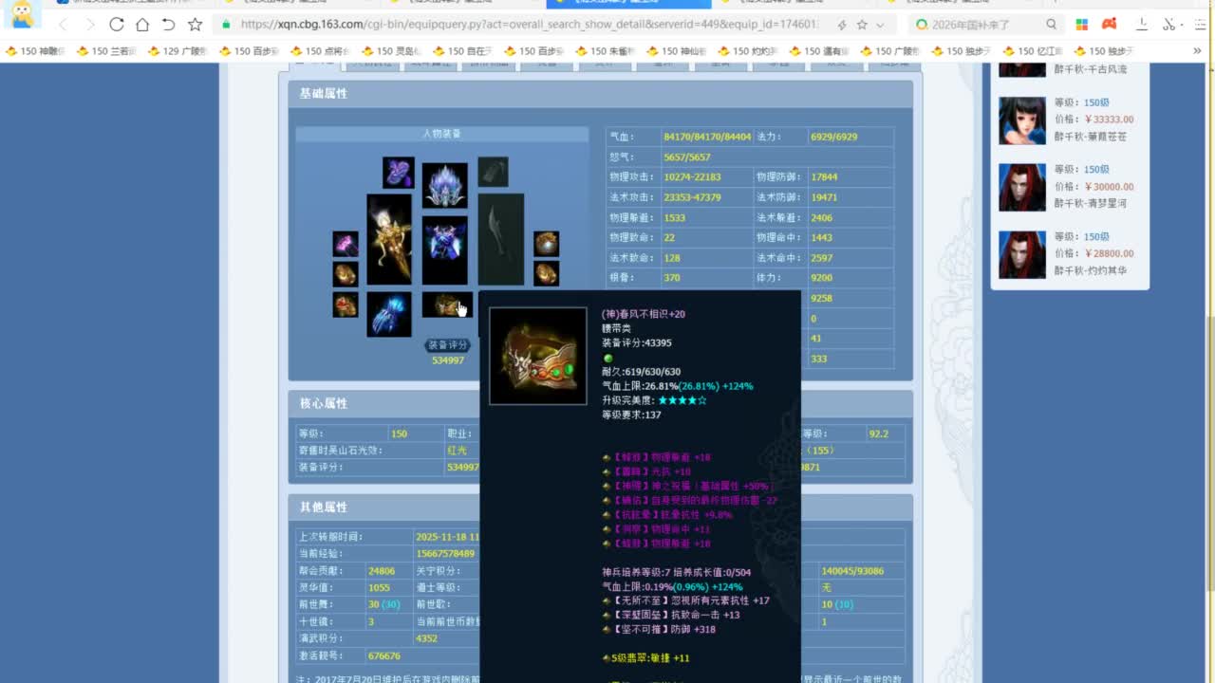1215x683 pixels.
Task: Click the 物理攻击 value 10274-22183
Action: (692, 177)
